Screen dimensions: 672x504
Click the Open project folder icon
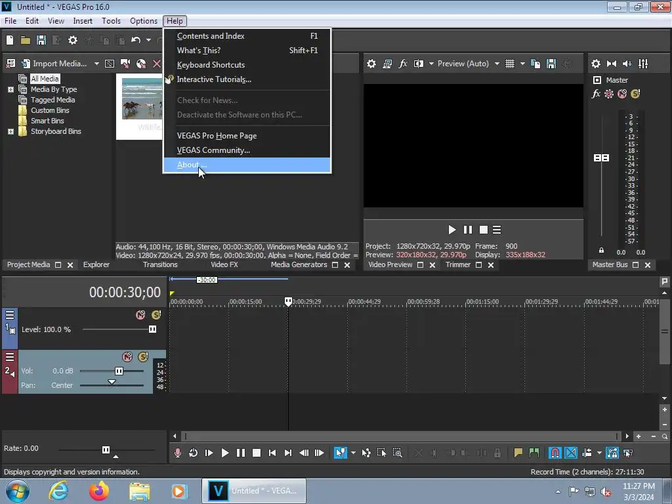26,40
